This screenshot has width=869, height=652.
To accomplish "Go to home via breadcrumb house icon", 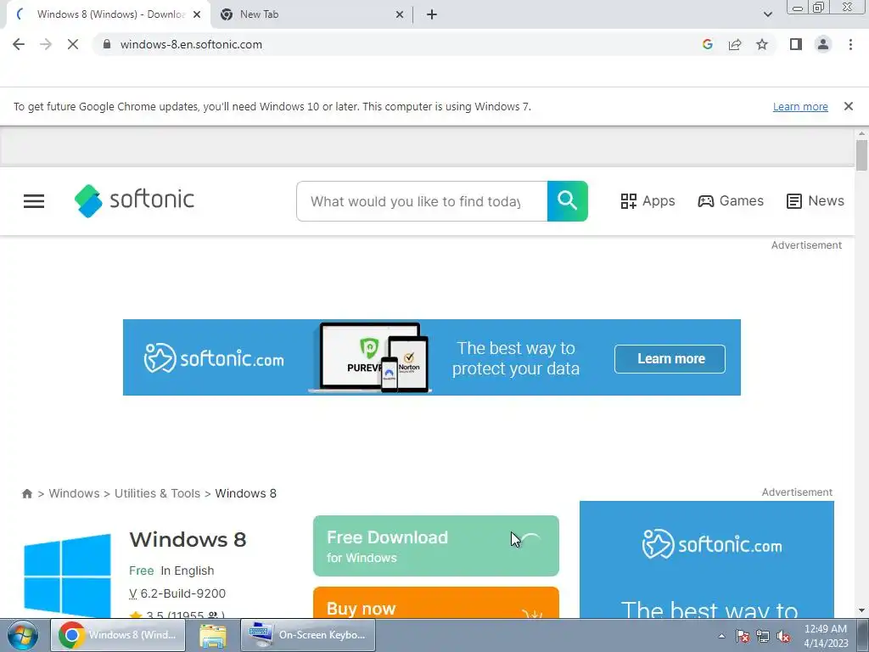I will click(26, 493).
